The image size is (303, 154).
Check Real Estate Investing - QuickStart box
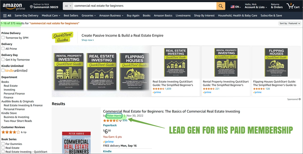3,152
